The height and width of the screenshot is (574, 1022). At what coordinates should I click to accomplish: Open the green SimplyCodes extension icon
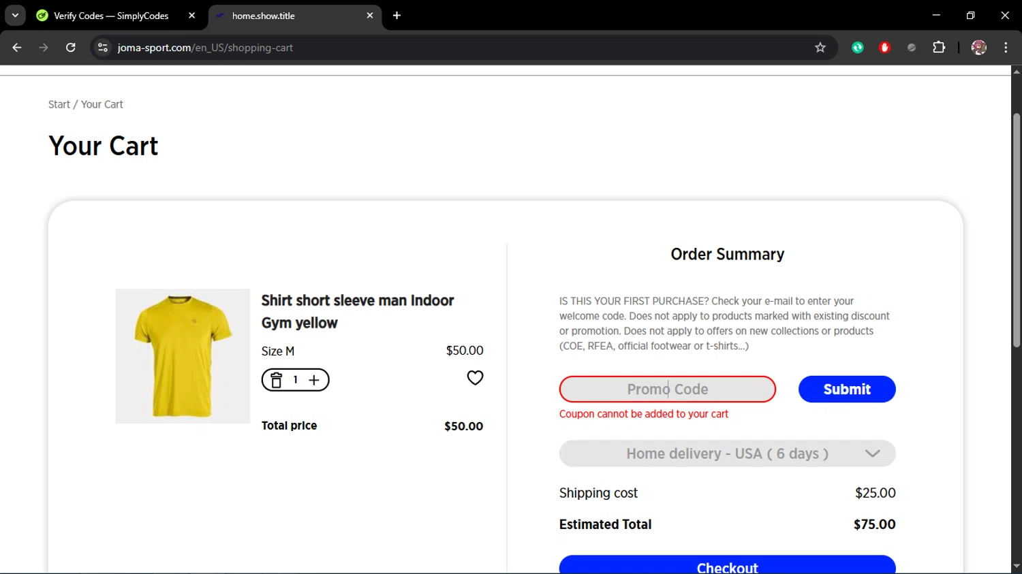coord(858,48)
